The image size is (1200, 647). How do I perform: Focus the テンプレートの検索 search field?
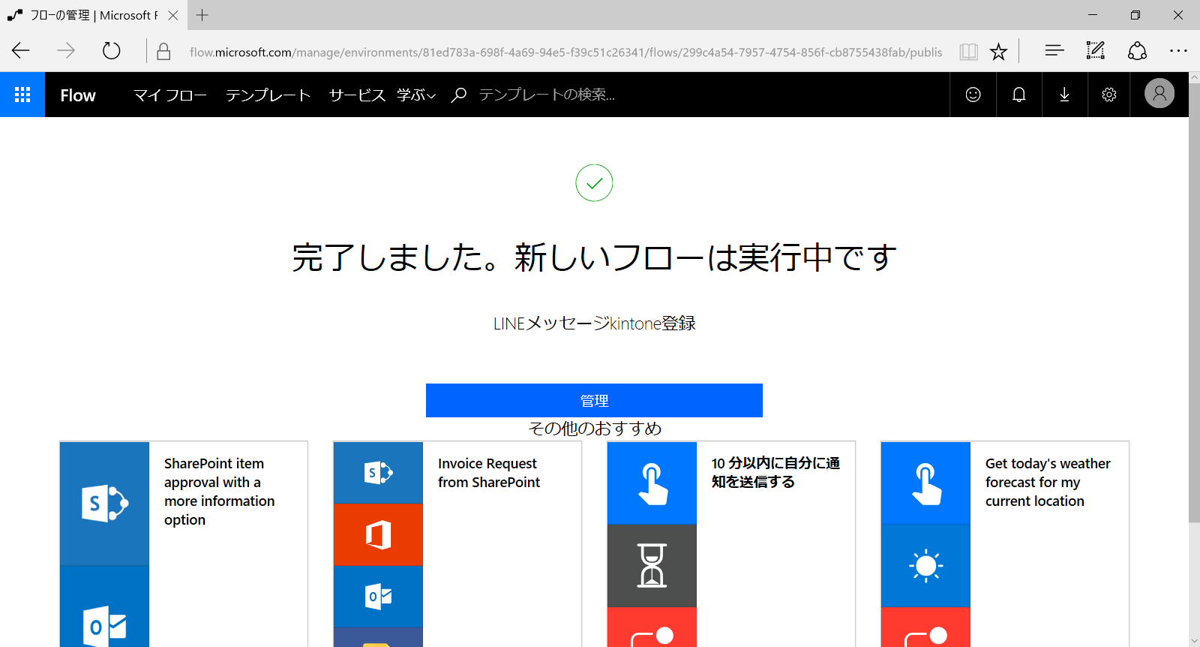(547, 95)
